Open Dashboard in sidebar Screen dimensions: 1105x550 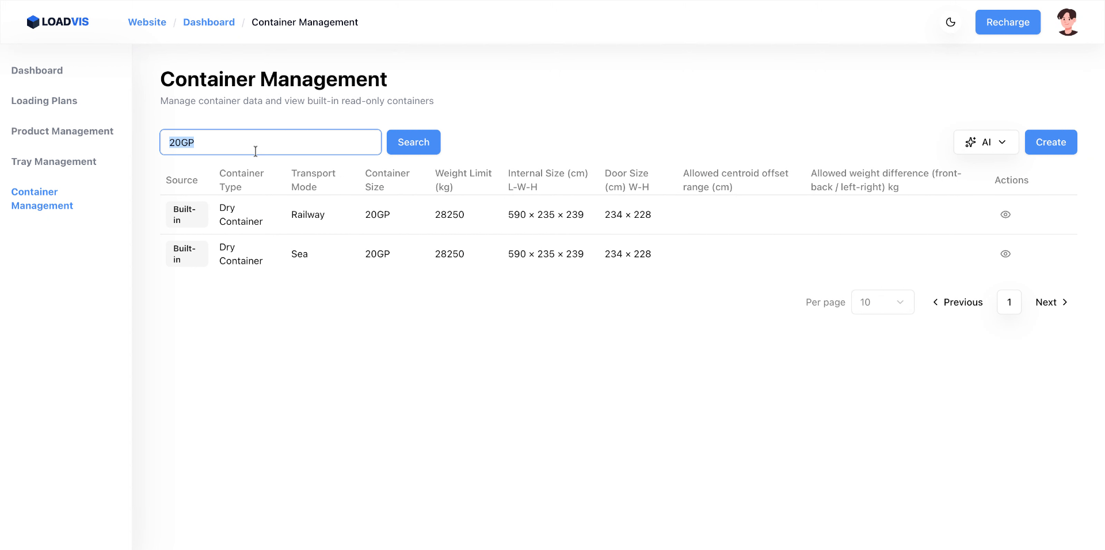click(37, 71)
